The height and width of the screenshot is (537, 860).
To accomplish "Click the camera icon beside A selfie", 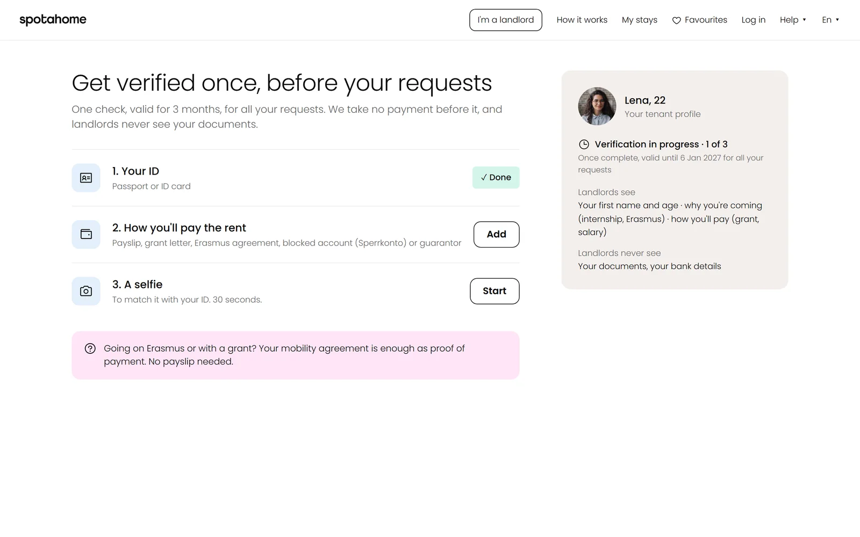I will 86,291.
